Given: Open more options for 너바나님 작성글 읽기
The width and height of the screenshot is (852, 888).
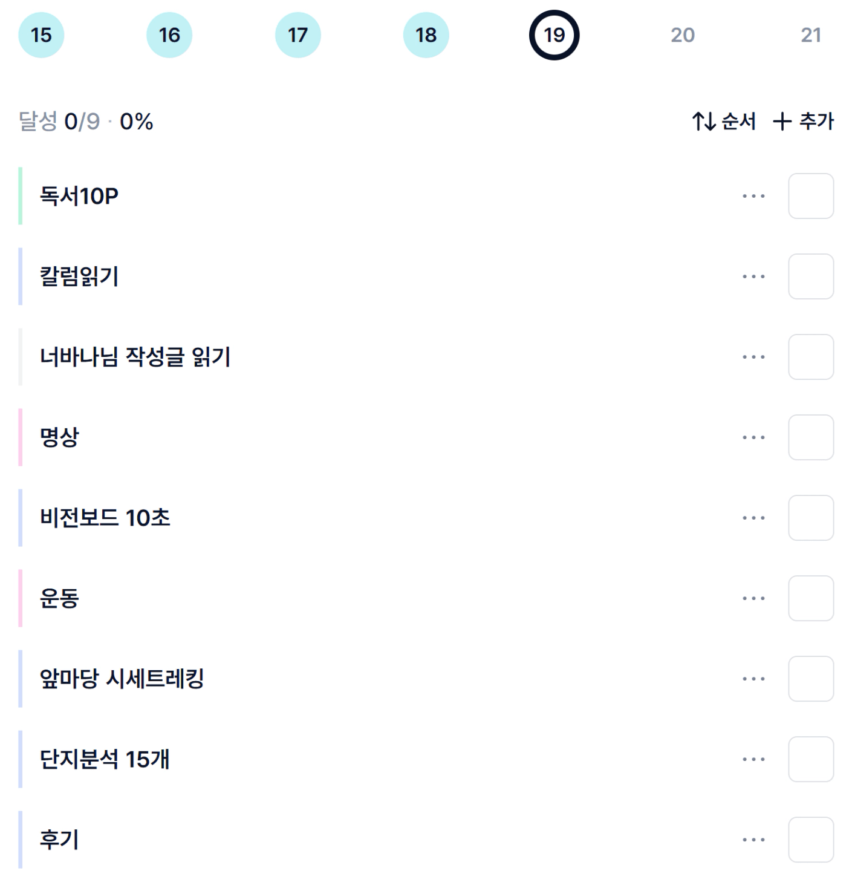Looking at the screenshot, I should [x=753, y=357].
